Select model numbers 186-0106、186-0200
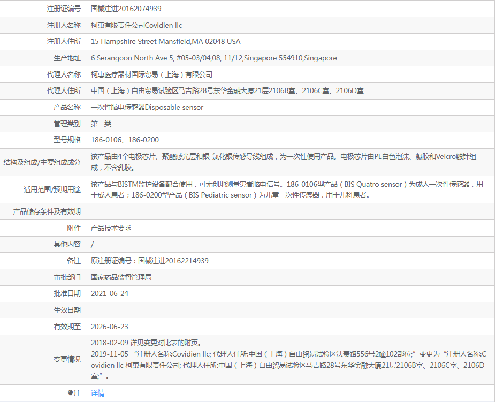 pos(125,140)
